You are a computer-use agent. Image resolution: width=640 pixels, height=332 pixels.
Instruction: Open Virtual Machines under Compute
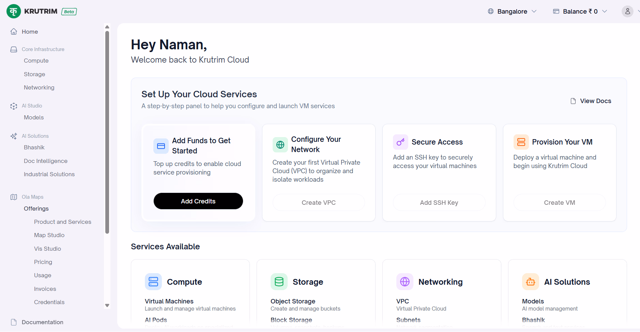169,301
